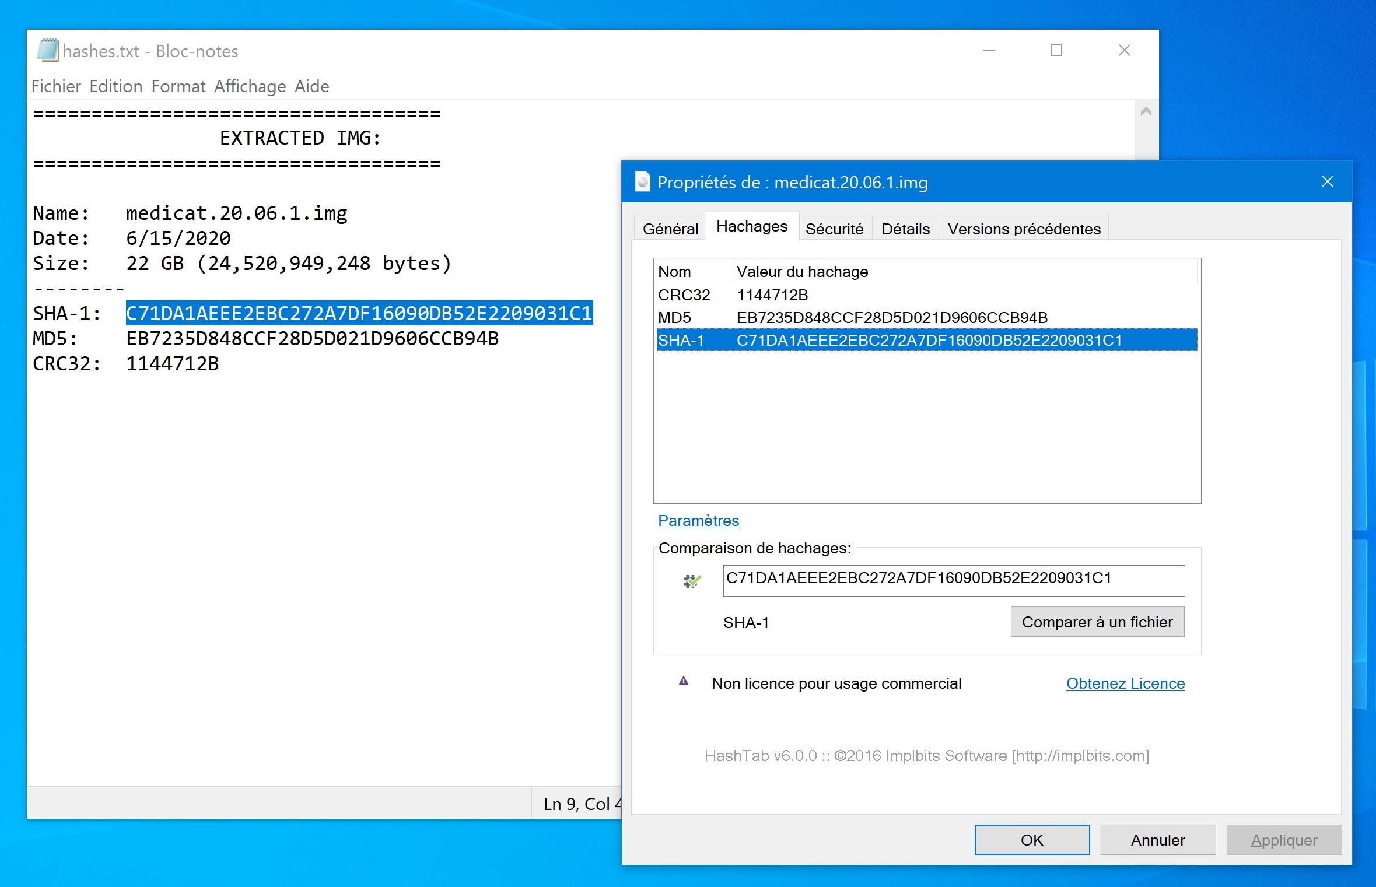This screenshot has width=1376, height=887.
Task: Click the Comparer à un fichier button
Action: coord(1097,622)
